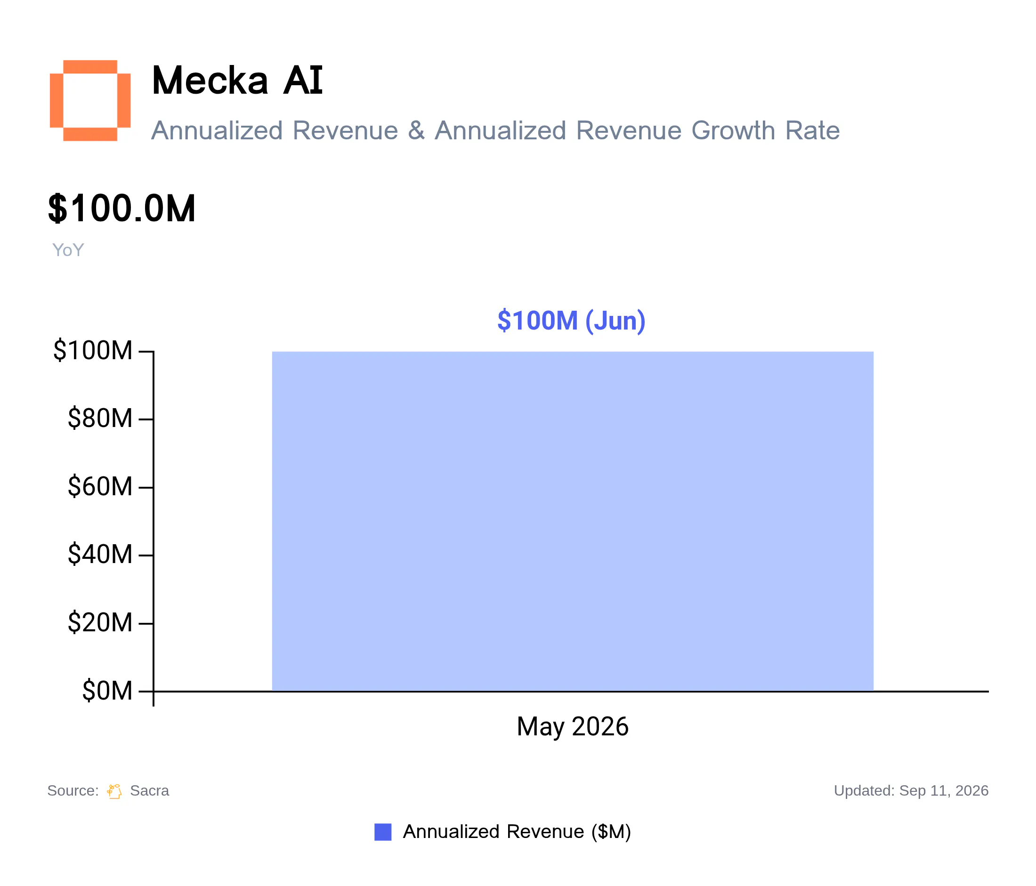This screenshot has height=886, width=1036.
Task: Click the Annualized Revenue chart subtitle
Action: tap(495, 130)
